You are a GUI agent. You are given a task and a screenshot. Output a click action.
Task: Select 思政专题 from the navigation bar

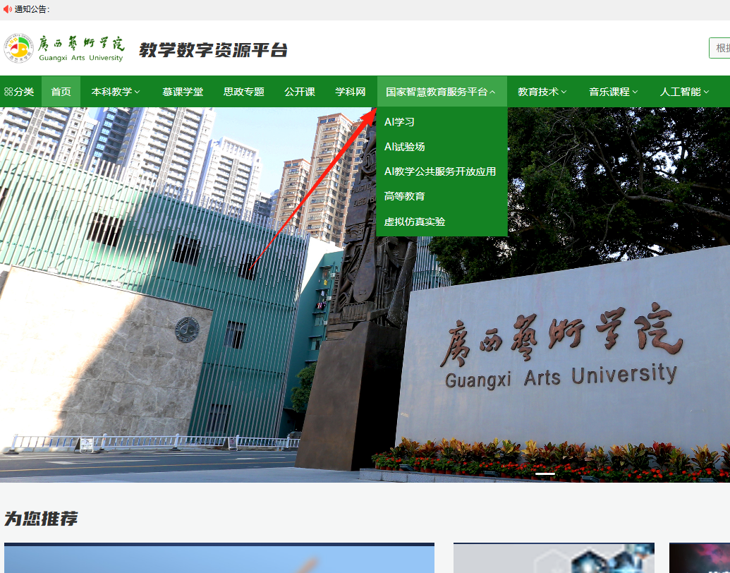click(x=243, y=91)
